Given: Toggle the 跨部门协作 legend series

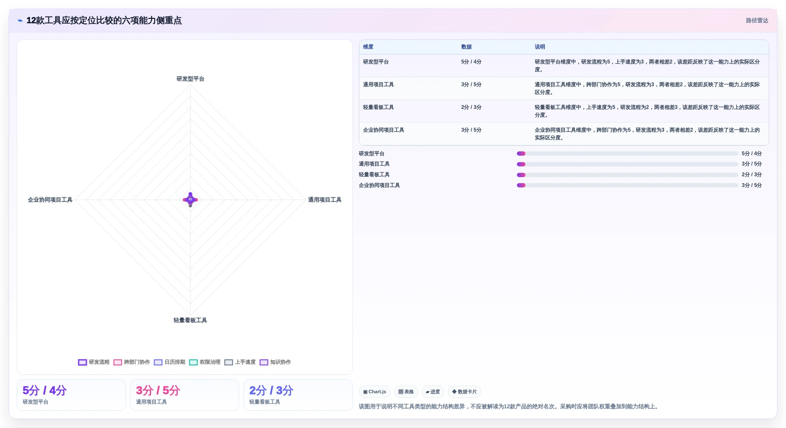Looking at the screenshot, I should [x=132, y=362].
